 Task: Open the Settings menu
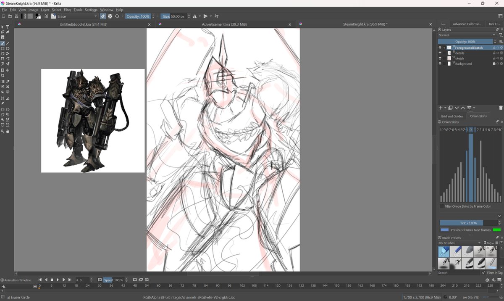(91, 10)
